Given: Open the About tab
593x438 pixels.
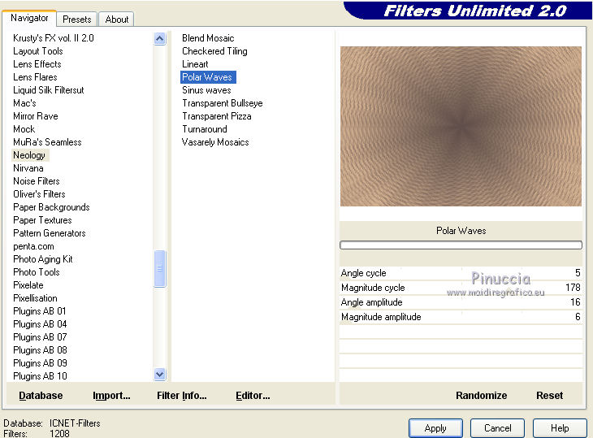Looking at the screenshot, I should tap(116, 19).
